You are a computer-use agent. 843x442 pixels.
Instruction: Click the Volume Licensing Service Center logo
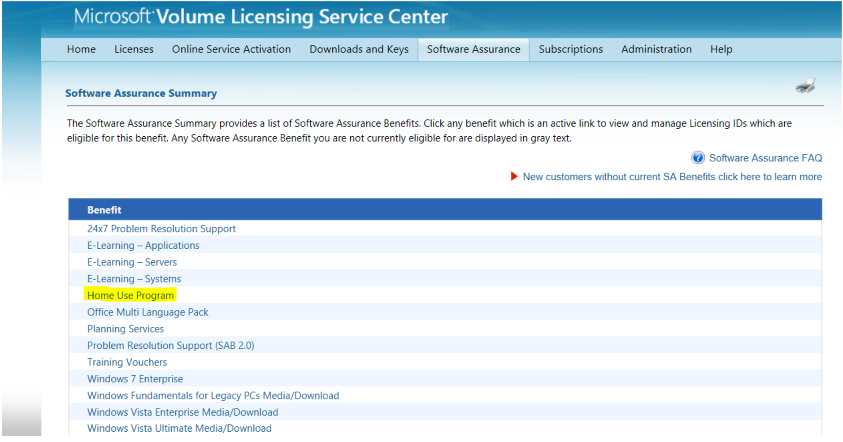pyautogui.click(x=261, y=17)
